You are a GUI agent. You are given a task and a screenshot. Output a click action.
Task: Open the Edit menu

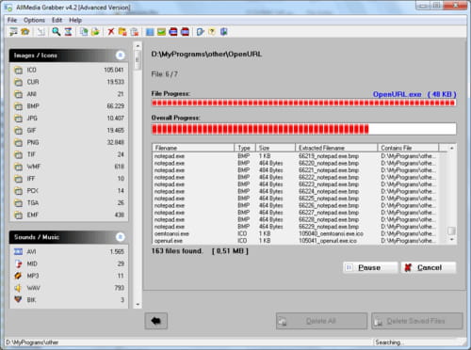(57, 20)
